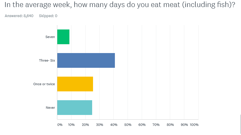Click the 100% axis label

194,125
